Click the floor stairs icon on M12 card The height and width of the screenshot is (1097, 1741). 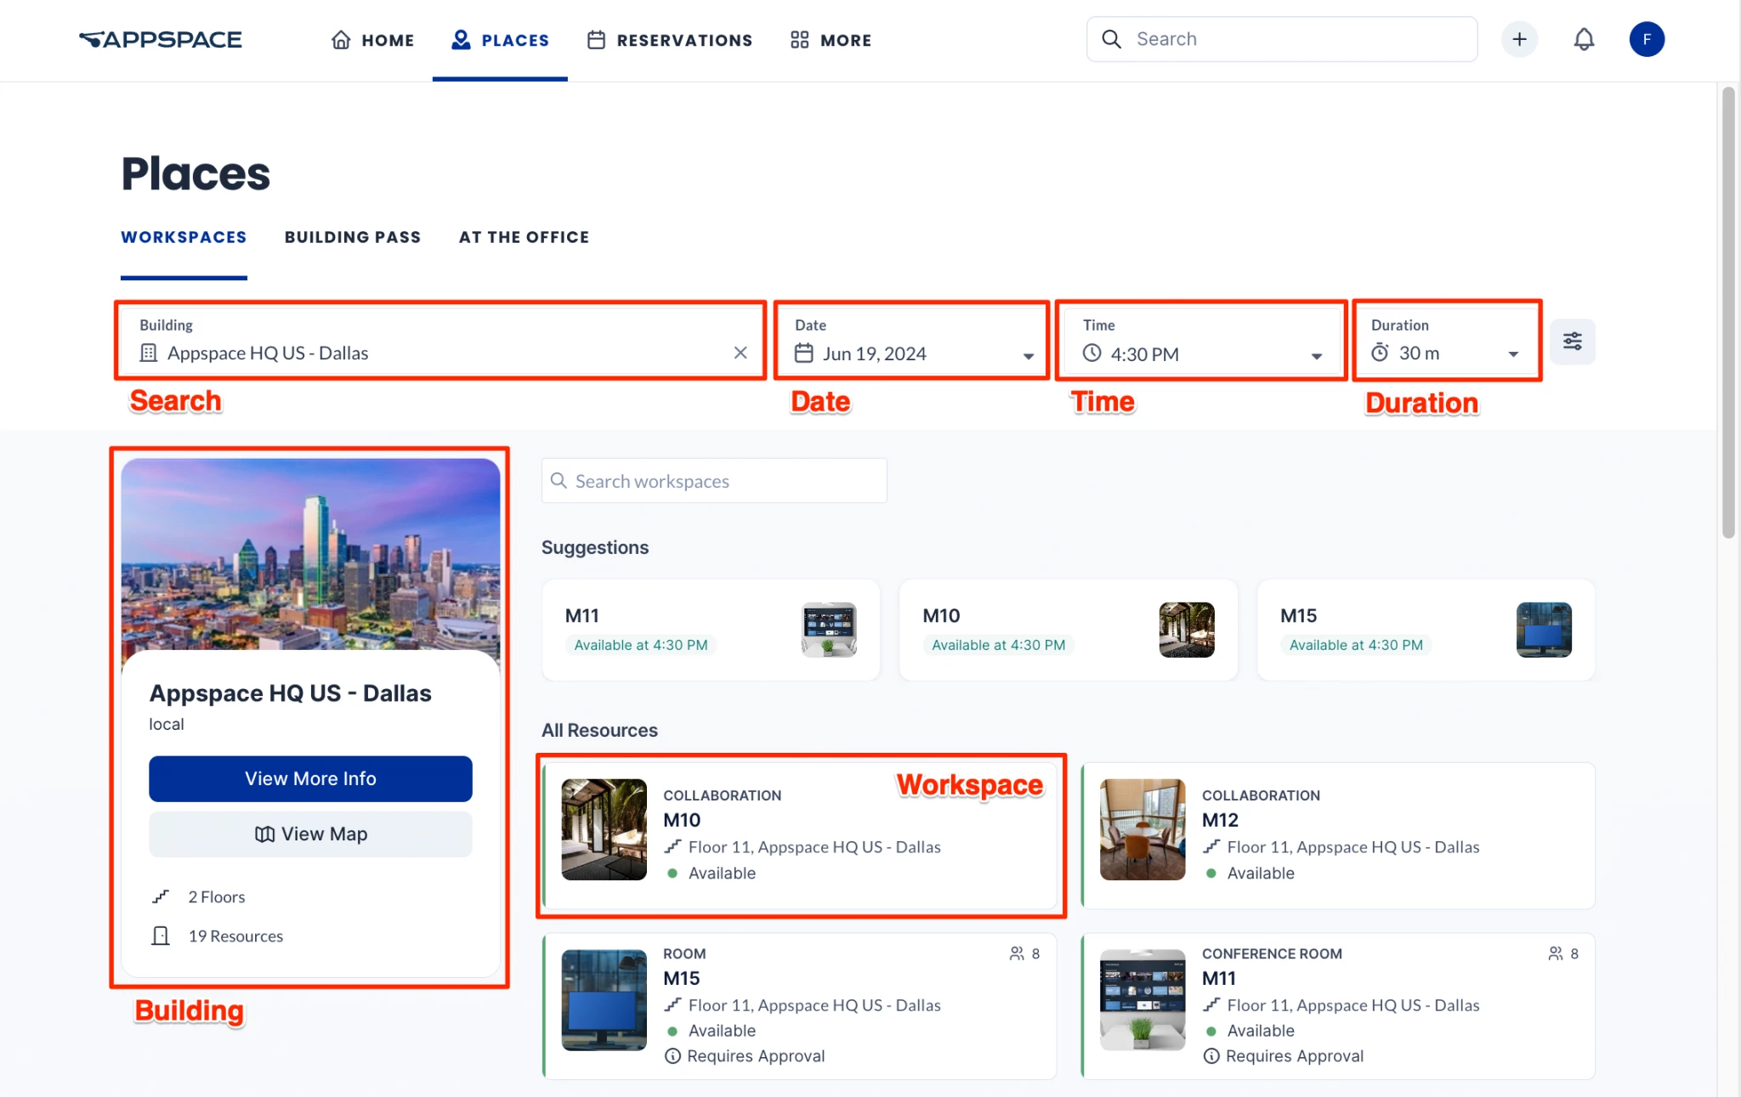tap(1211, 846)
